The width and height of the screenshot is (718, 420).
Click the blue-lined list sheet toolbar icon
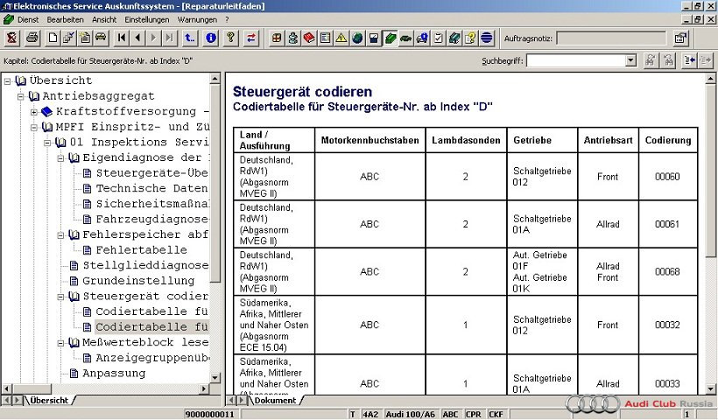click(x=325, y=38)
